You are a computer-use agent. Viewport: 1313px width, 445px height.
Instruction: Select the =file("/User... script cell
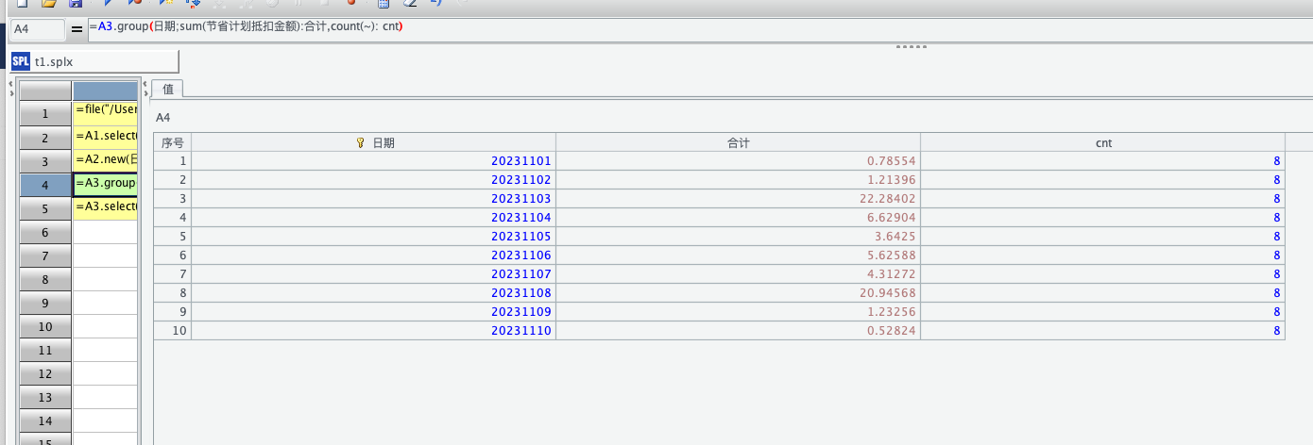[x=106, y=113]
